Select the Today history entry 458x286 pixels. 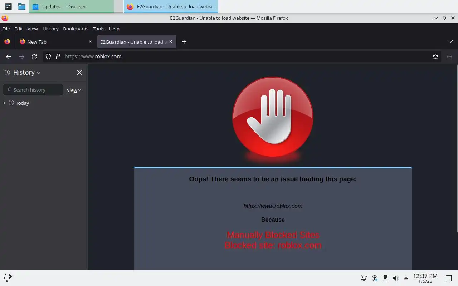(x=22, y=103)
